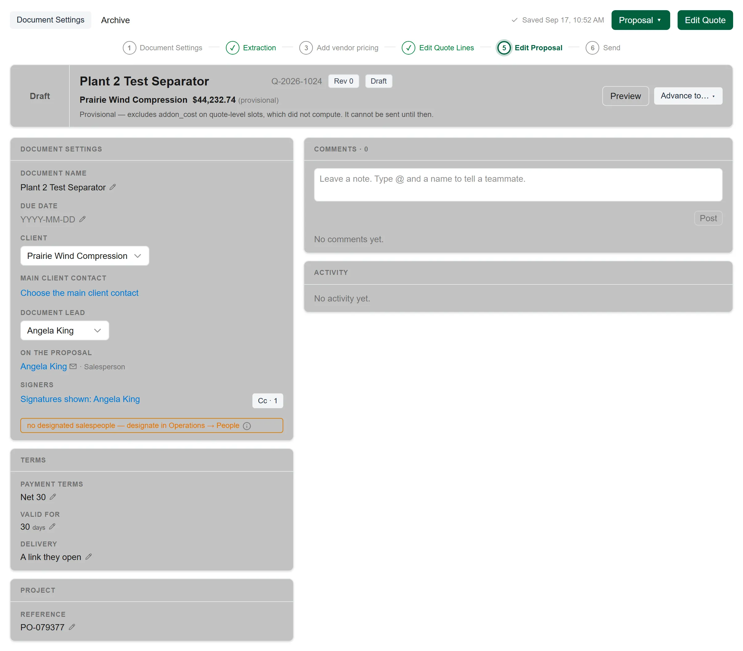Click the Rev 0 badge

tap(343, 81)
